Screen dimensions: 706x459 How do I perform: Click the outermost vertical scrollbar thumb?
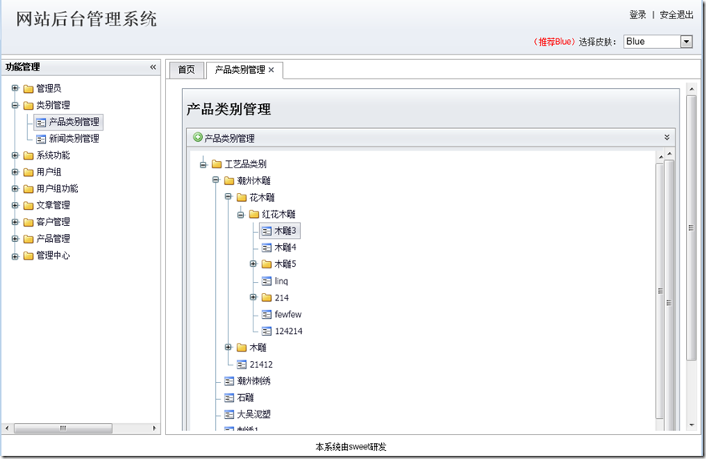click(x=691, y=227)
